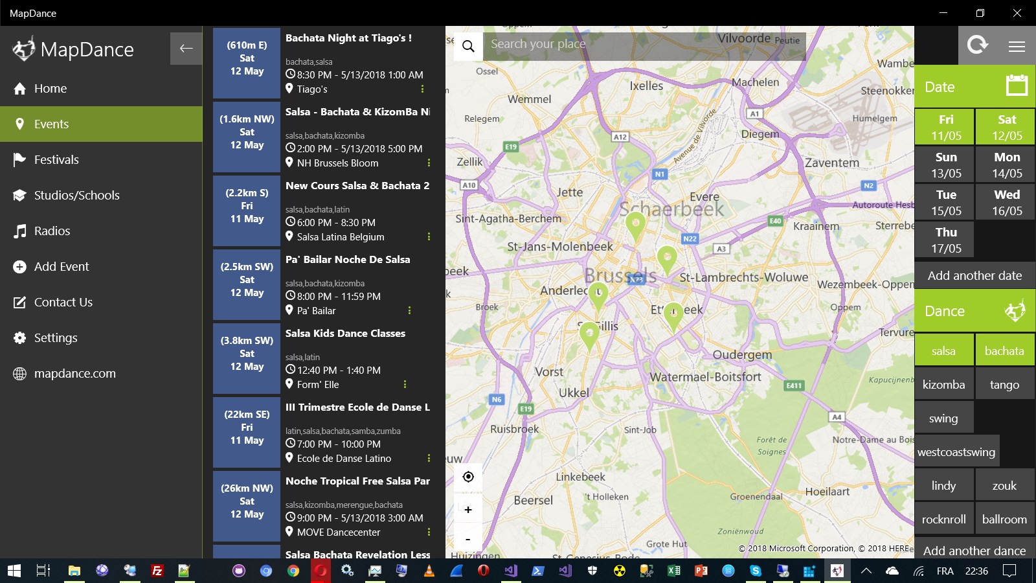Open options dots for Pa' Bailar event
This screenshot has width=1036, height=583.
pos(409,311)
